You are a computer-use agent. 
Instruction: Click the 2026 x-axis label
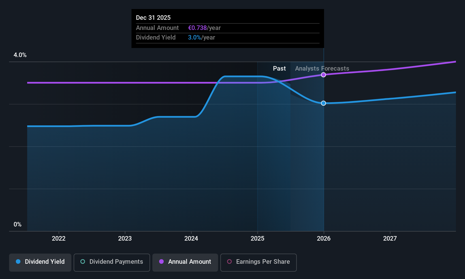click(324, 238)
